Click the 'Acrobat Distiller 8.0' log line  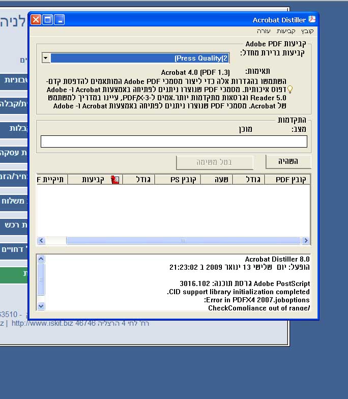click(277, 260)
